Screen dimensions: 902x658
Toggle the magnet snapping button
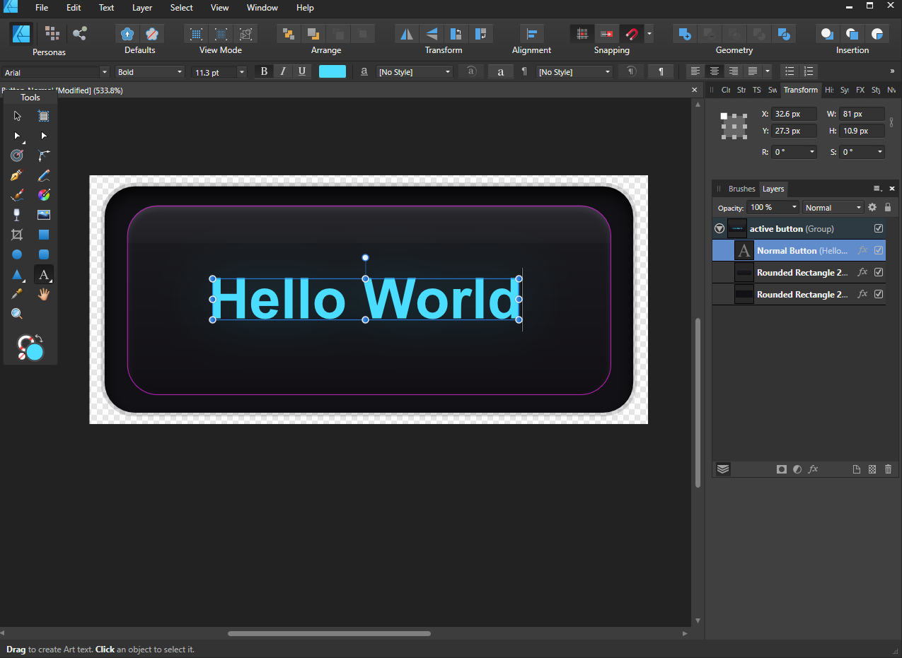630,34
